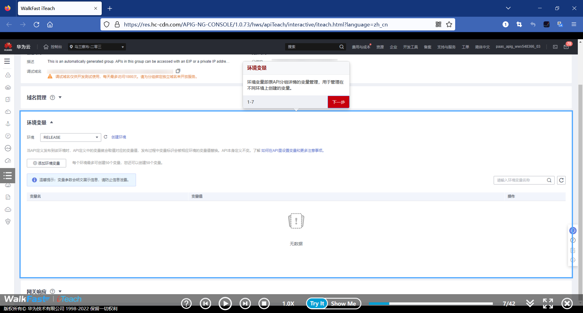Click the 创建环境 link
583x313 pixels.
coord(118,137)
